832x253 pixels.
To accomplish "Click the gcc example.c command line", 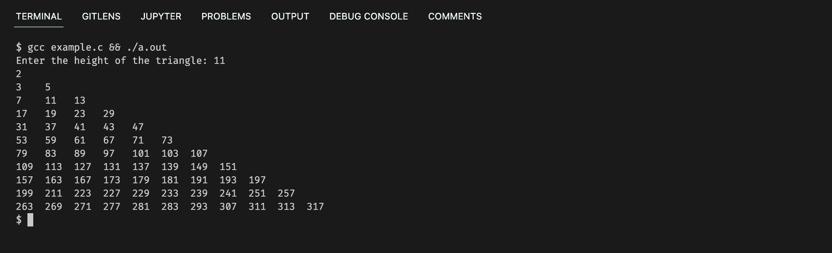I will 91,47.
